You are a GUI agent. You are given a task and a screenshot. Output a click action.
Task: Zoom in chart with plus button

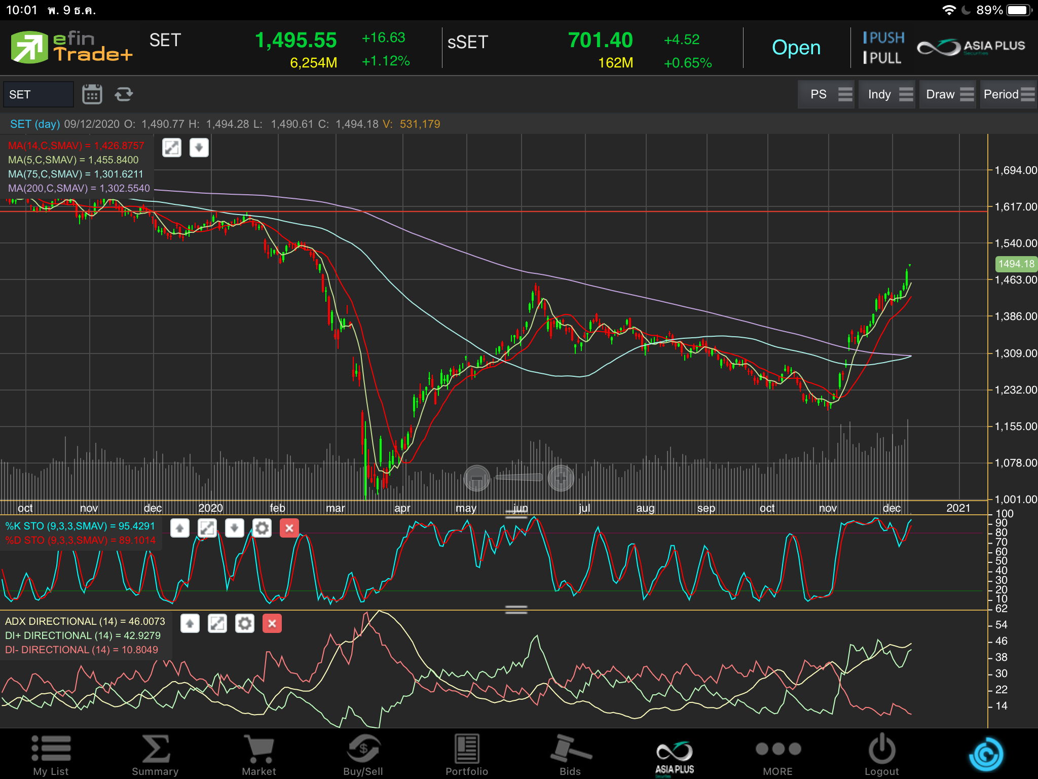(x=561, y=478)
